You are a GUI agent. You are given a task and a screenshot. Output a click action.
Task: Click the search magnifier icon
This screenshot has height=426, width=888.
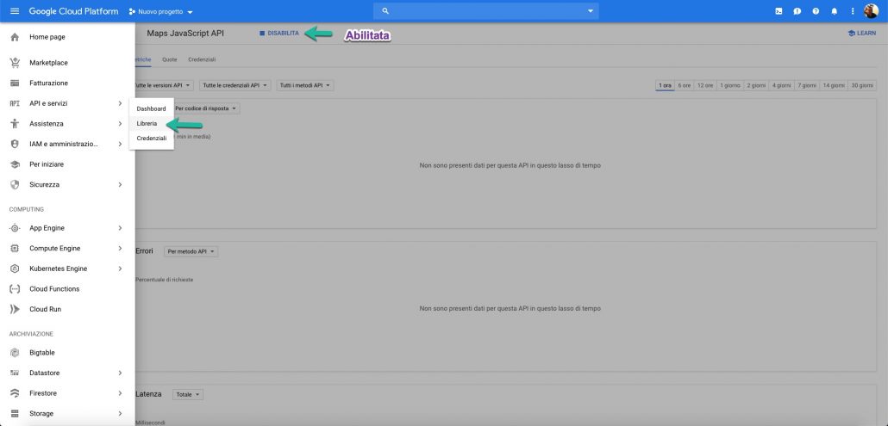(x=385, y=11)
